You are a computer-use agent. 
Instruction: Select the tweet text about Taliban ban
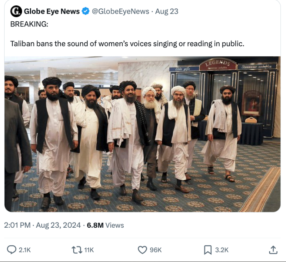[127, 44]
